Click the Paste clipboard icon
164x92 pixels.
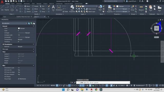(x=150, y=8)
